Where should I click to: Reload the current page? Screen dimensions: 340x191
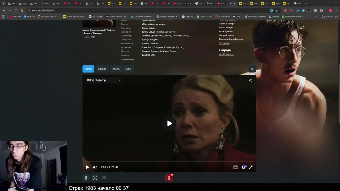(16, 11)
